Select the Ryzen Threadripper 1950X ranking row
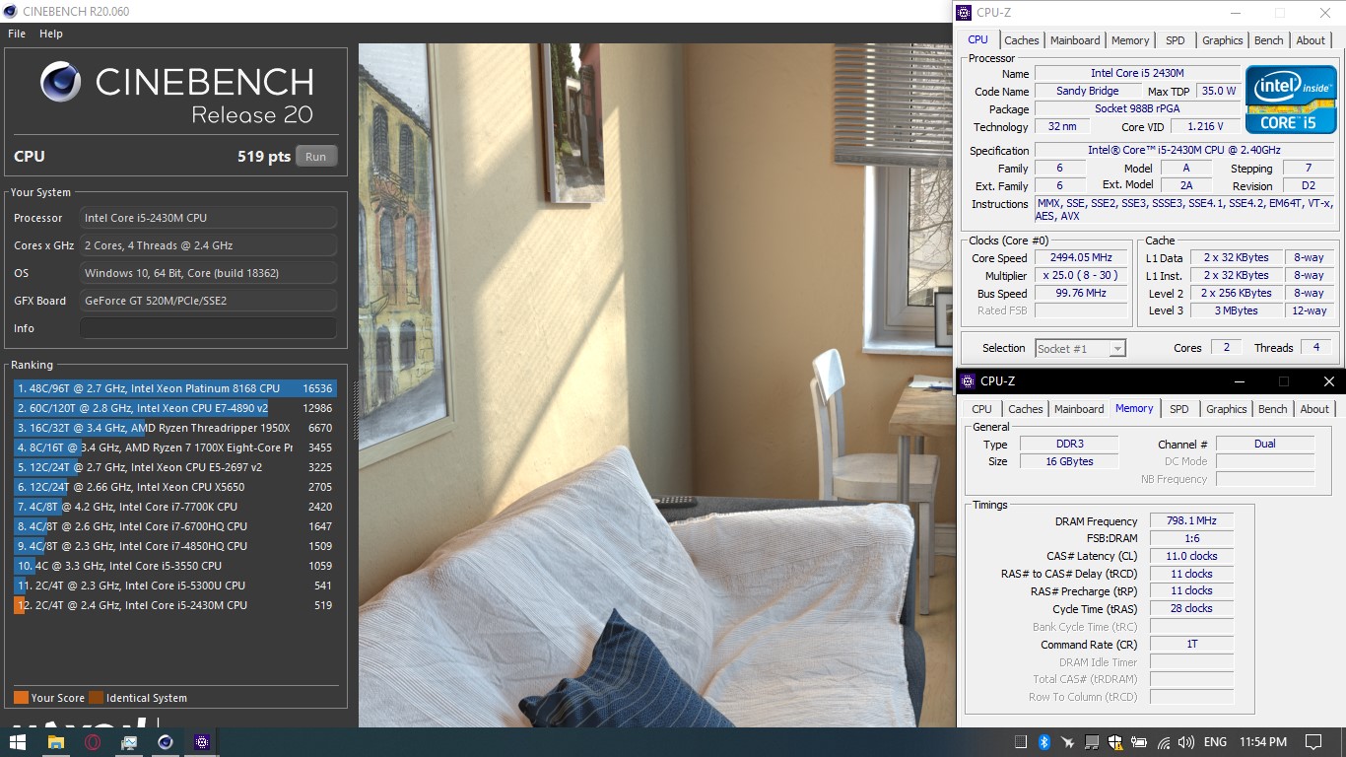The image size is (1346, 757). (174, 428)
